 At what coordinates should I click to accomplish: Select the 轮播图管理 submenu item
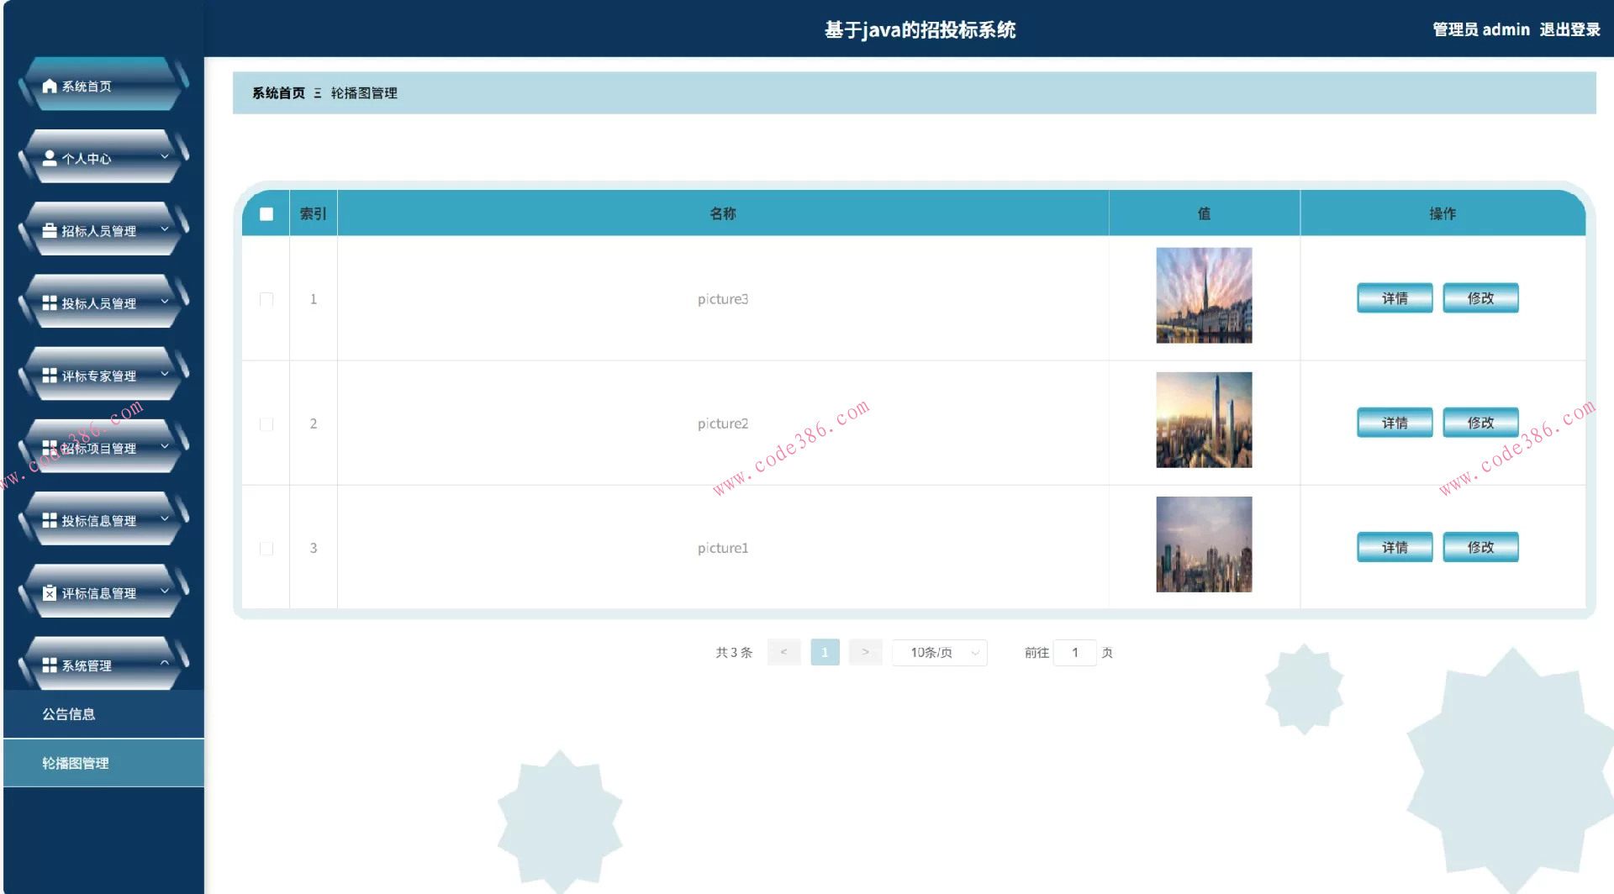pyautogui.click(x=76, y=763)
